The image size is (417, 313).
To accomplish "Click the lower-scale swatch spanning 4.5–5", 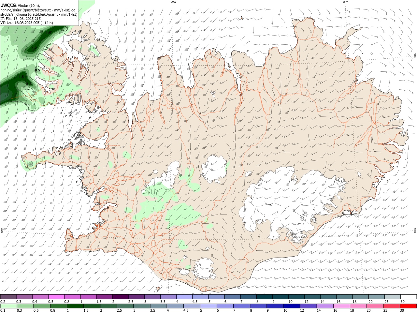I will tap(192, 306).
